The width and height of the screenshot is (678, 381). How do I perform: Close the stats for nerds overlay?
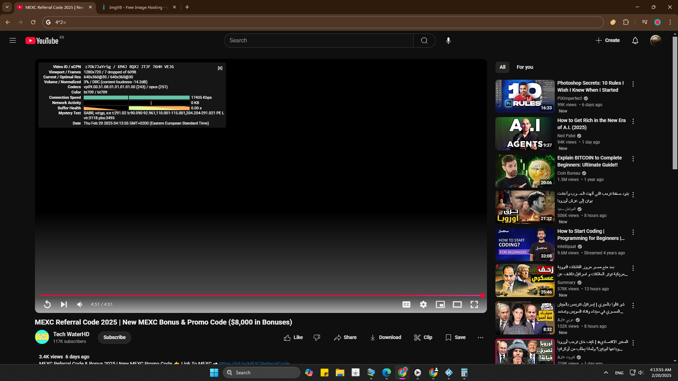pyautogui.click(x=220, y=68)
